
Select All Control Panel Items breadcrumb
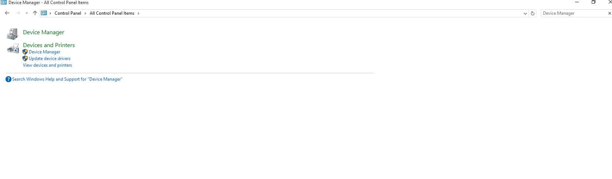112,13
